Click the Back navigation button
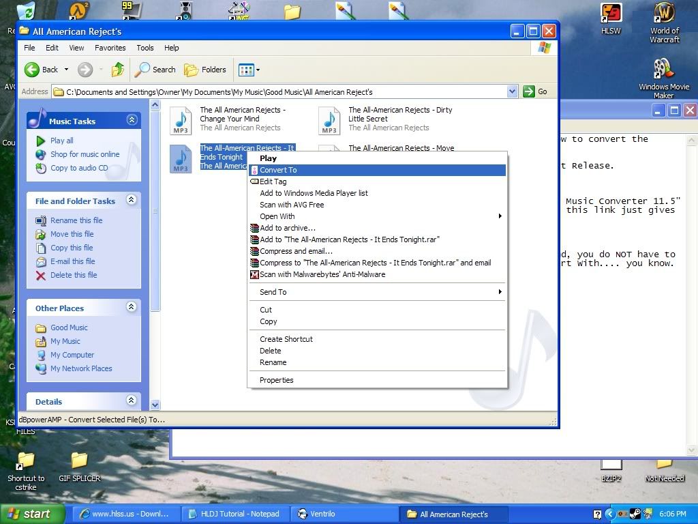 pos(41,70)
